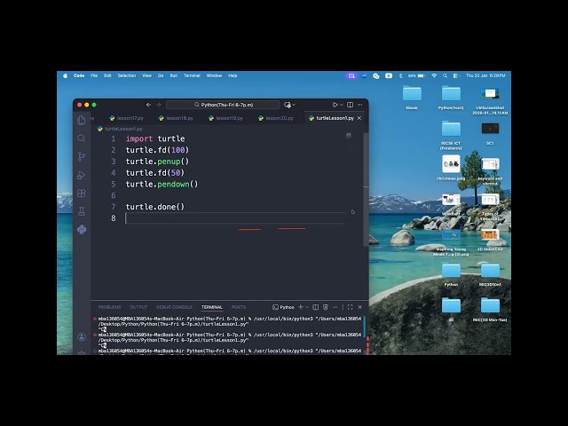Click code line turtle.penup()
The image size is (568, 426).
[157, 162]
